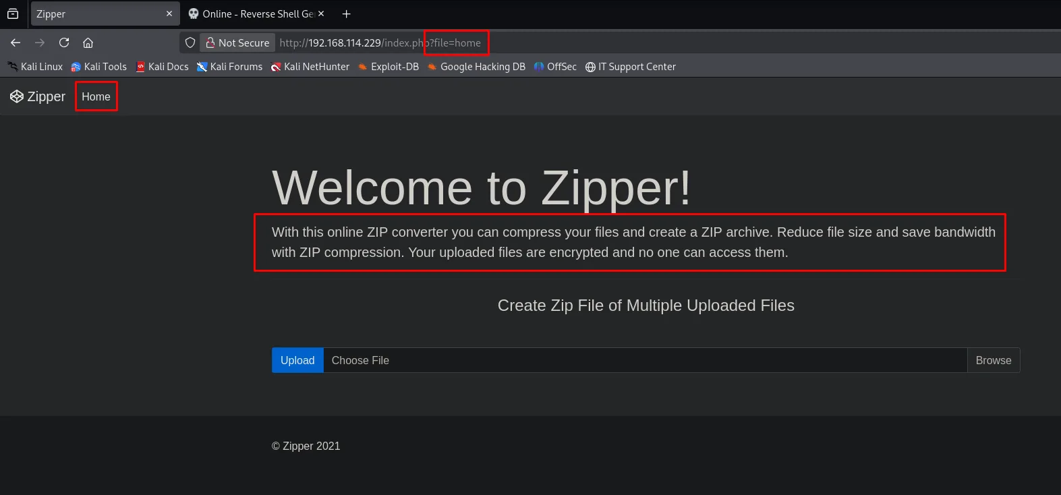Open the Kali Tools bookmark
The height and width of the screenshot is (495, 1061).
tap(98, 66)
